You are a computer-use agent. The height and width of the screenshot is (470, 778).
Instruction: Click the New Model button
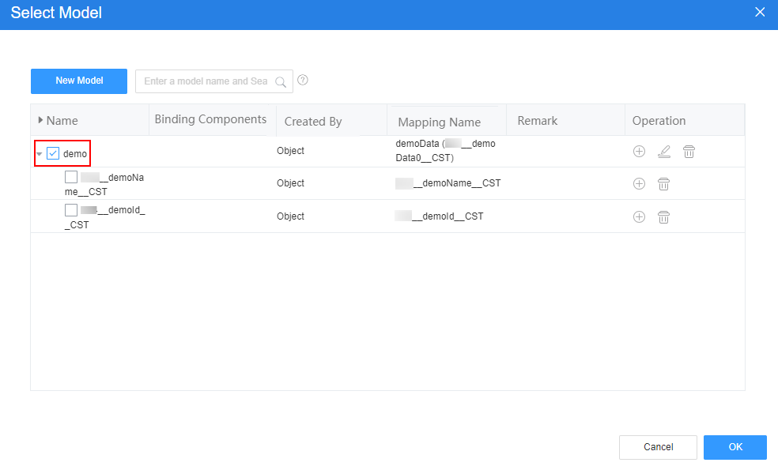click(x=79, y=81)
